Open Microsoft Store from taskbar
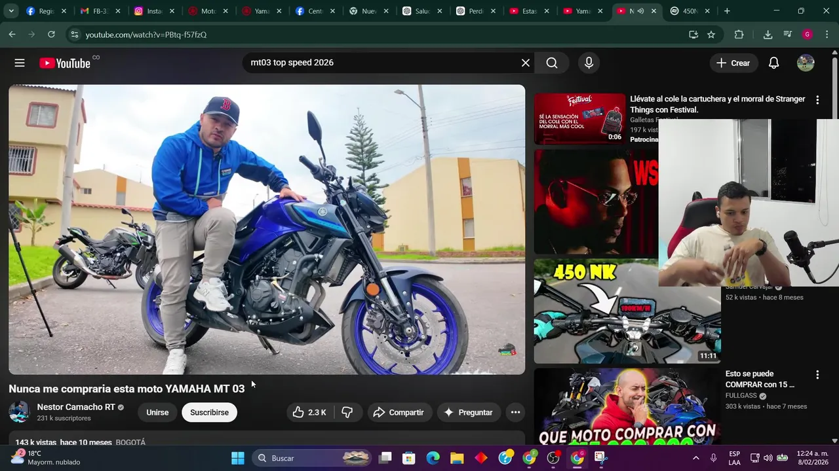This screenshot has height=471, width=839. coord(409,458)
